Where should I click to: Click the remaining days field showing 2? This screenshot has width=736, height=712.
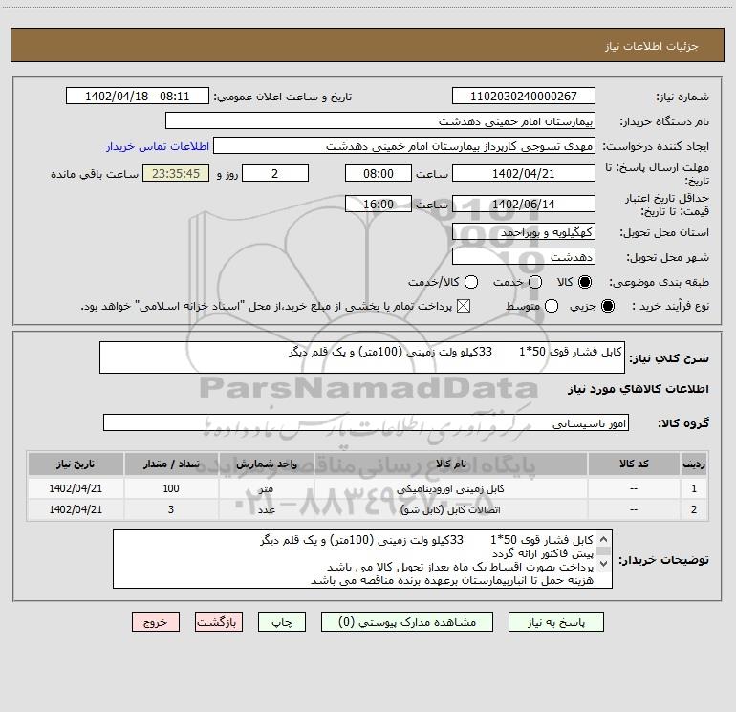click(275, 173)
